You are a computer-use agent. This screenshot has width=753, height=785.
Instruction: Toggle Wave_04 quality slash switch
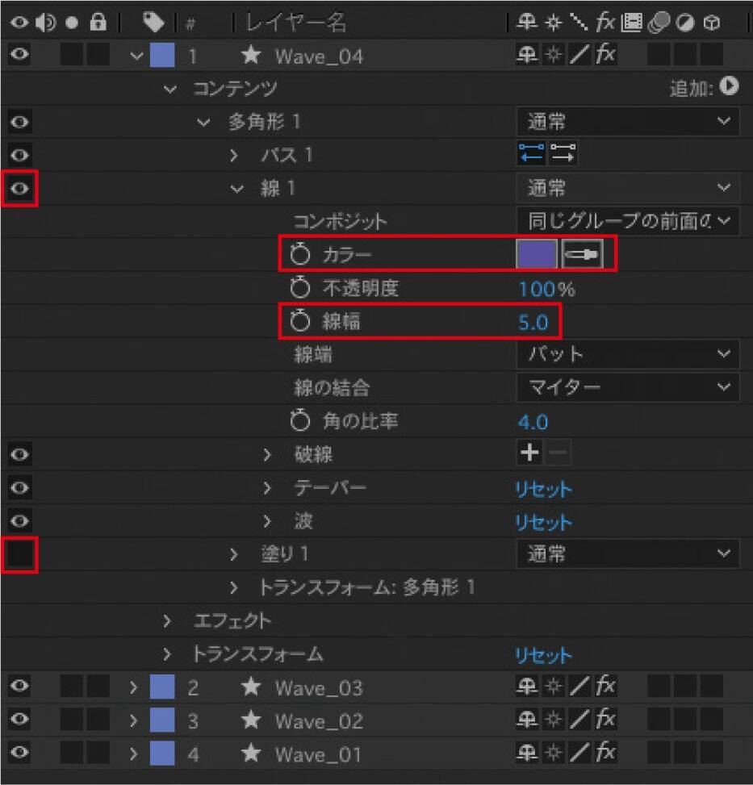pyautogui.click(x=579, y=54)
